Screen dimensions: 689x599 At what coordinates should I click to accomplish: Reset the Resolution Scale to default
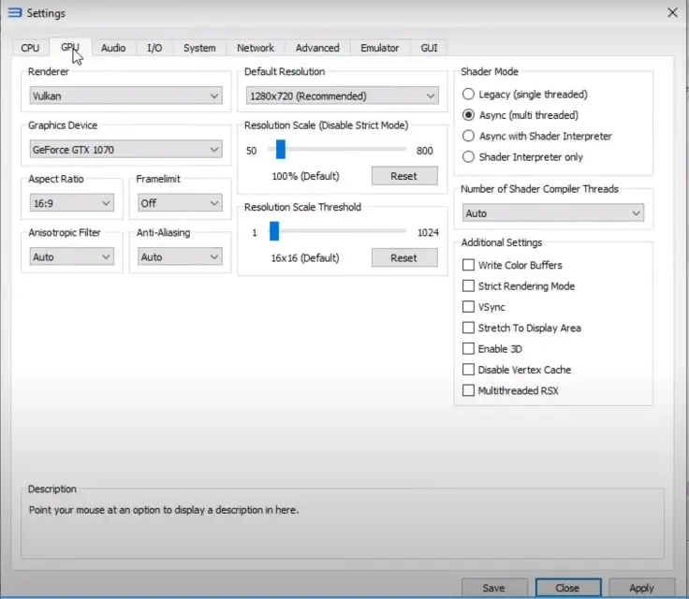(404, 176)
